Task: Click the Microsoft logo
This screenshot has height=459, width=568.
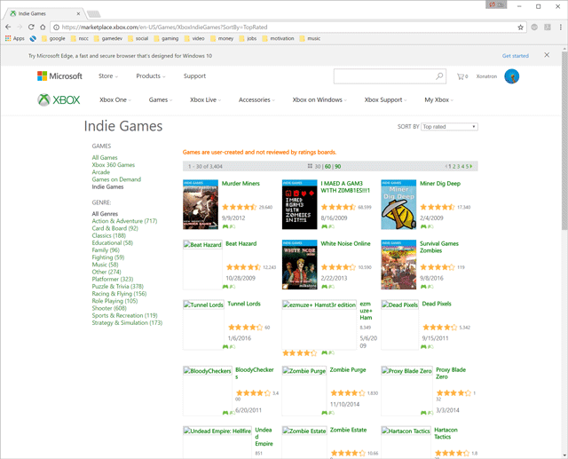Action: [59, 76]
